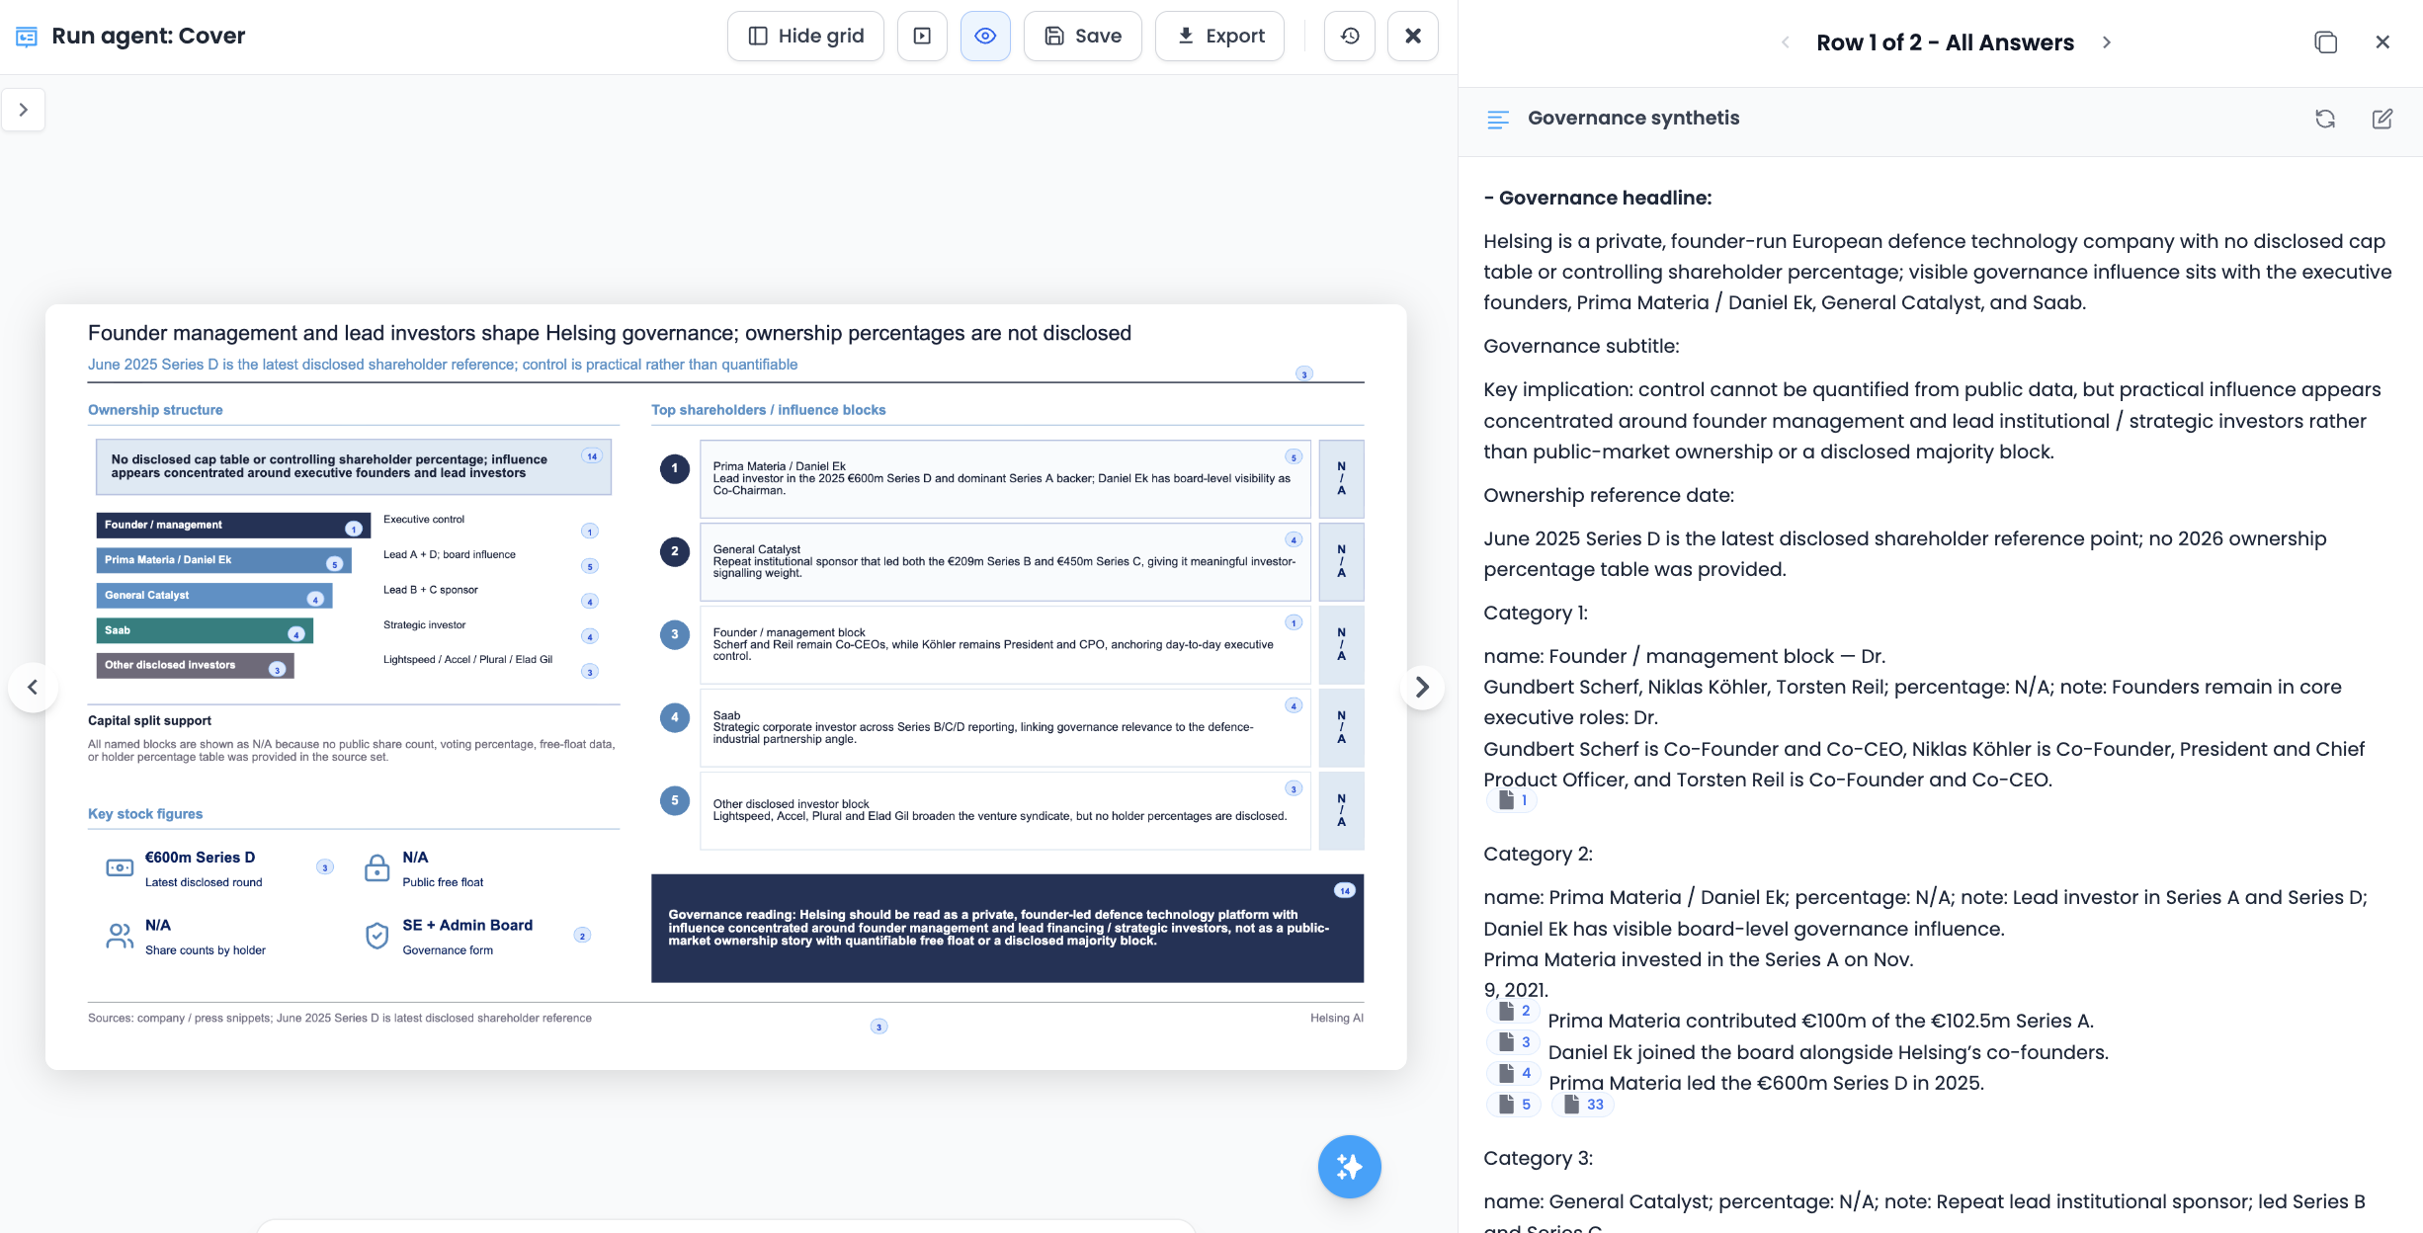Click citation badge 3 in Other disclosed investor block card
2423x1233 pixels.
(x=1294, y=788)
